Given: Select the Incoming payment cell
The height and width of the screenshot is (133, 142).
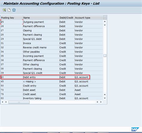Looking at the screenshot, I should tap(41, 56).
